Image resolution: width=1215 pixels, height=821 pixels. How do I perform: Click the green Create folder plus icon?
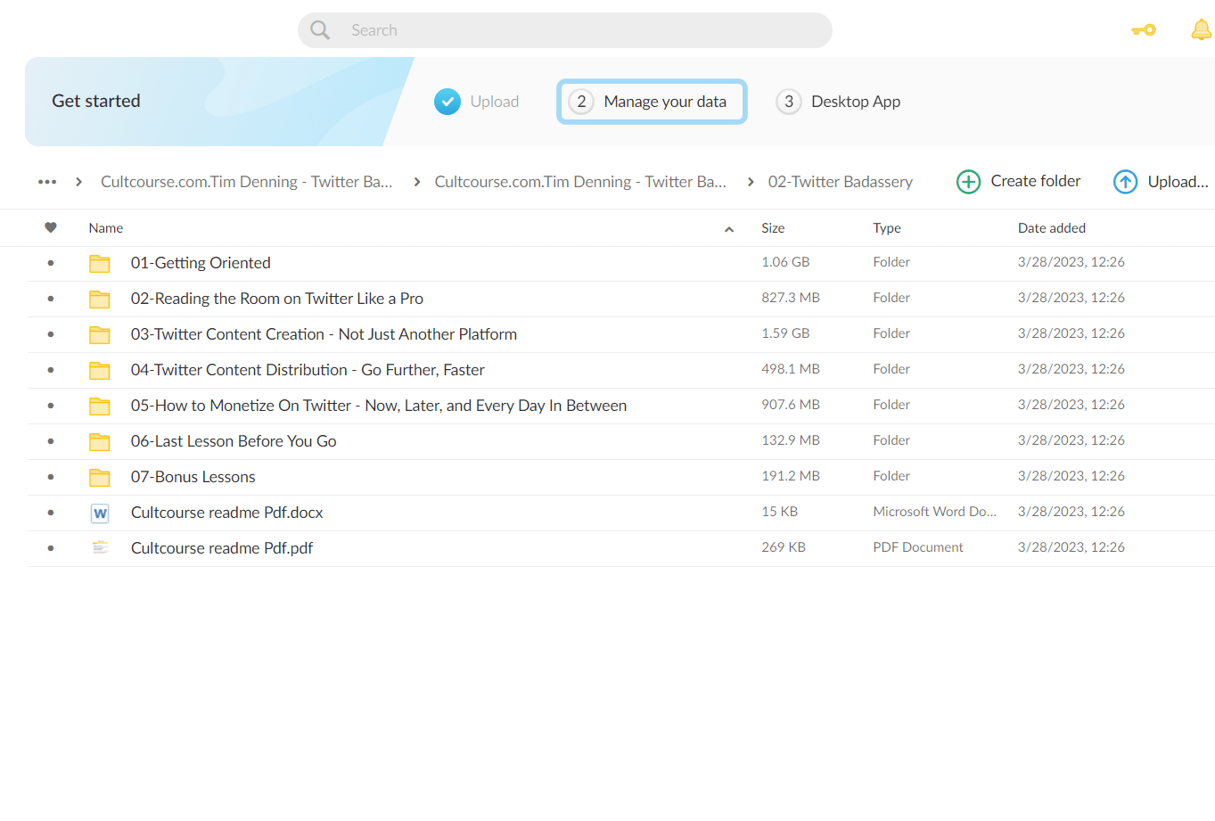pos(968,182)
